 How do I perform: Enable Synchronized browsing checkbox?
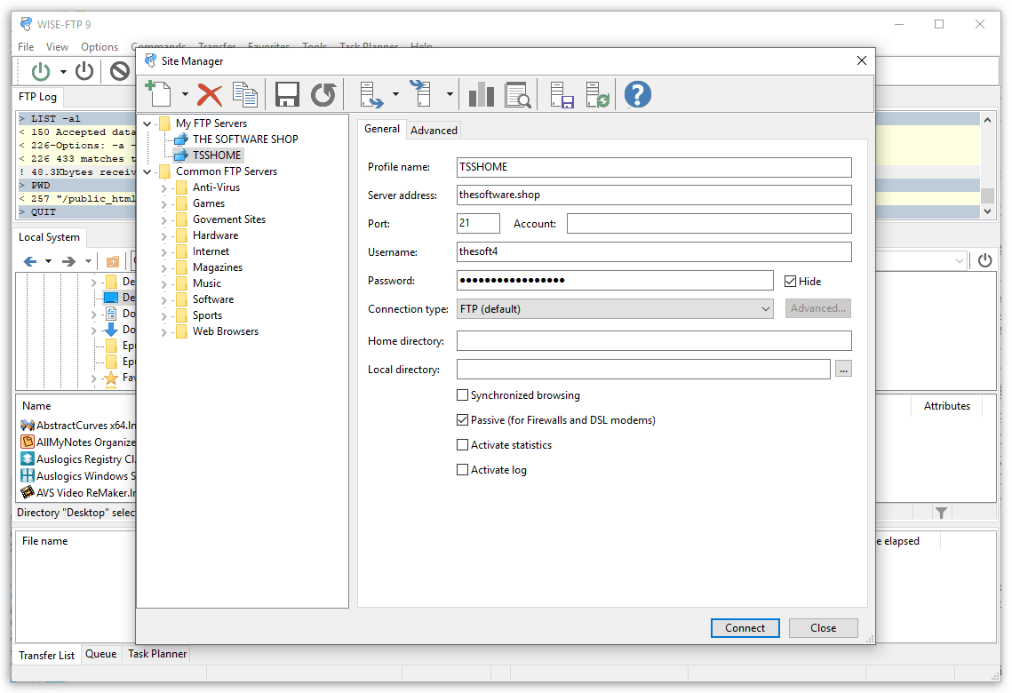462,395
